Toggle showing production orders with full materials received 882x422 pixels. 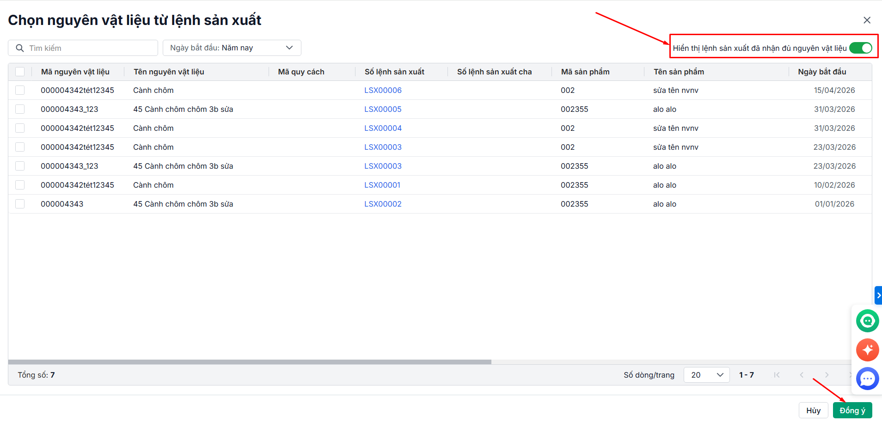point(860,48)
